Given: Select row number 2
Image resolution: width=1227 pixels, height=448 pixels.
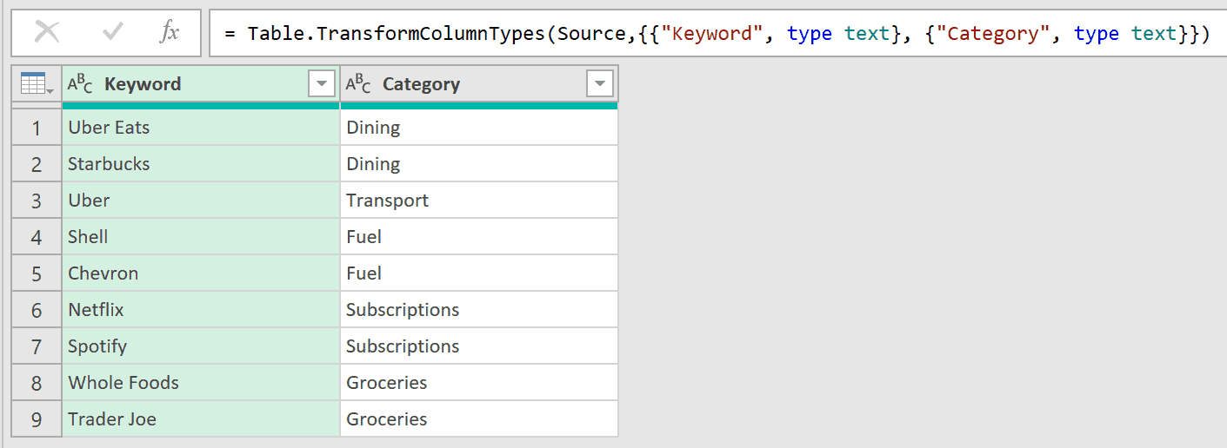Looking at the screenshot, I should point(37,164).
